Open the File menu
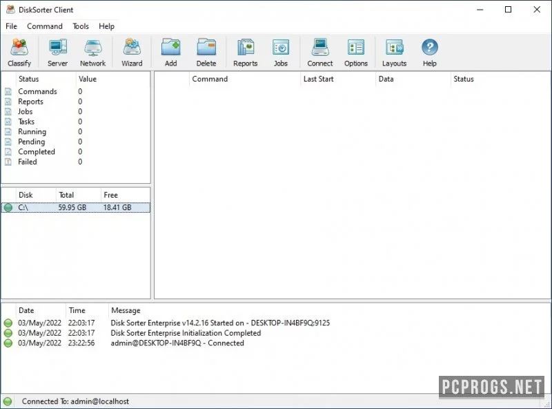 coord(11,26)
